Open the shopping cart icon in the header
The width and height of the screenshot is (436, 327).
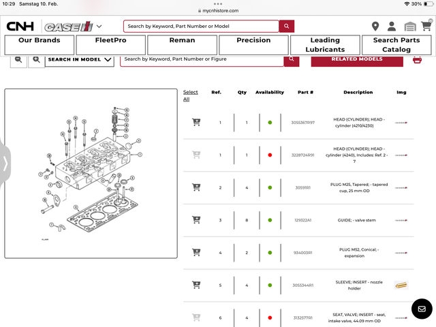[426, 25]
